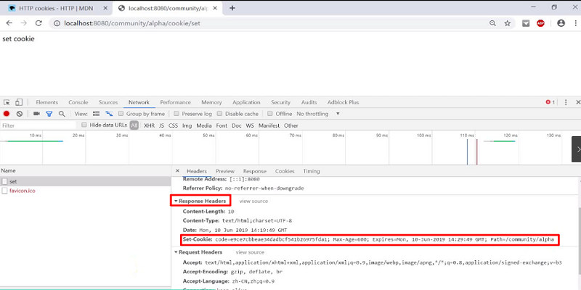Open the Elements panel tab
This screenshot has height=290, width=581.
47,102
